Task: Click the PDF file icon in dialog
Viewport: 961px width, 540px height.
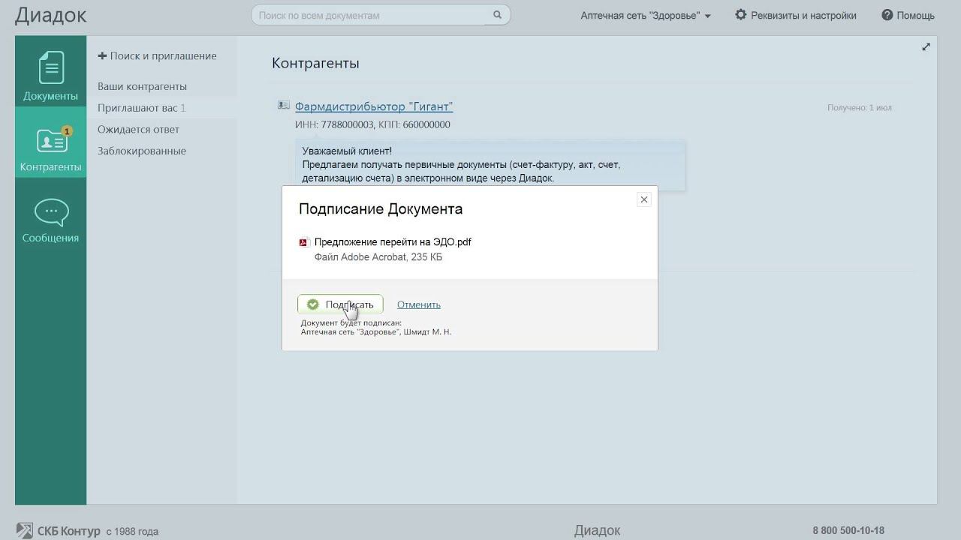Action: tap(304, 242)
